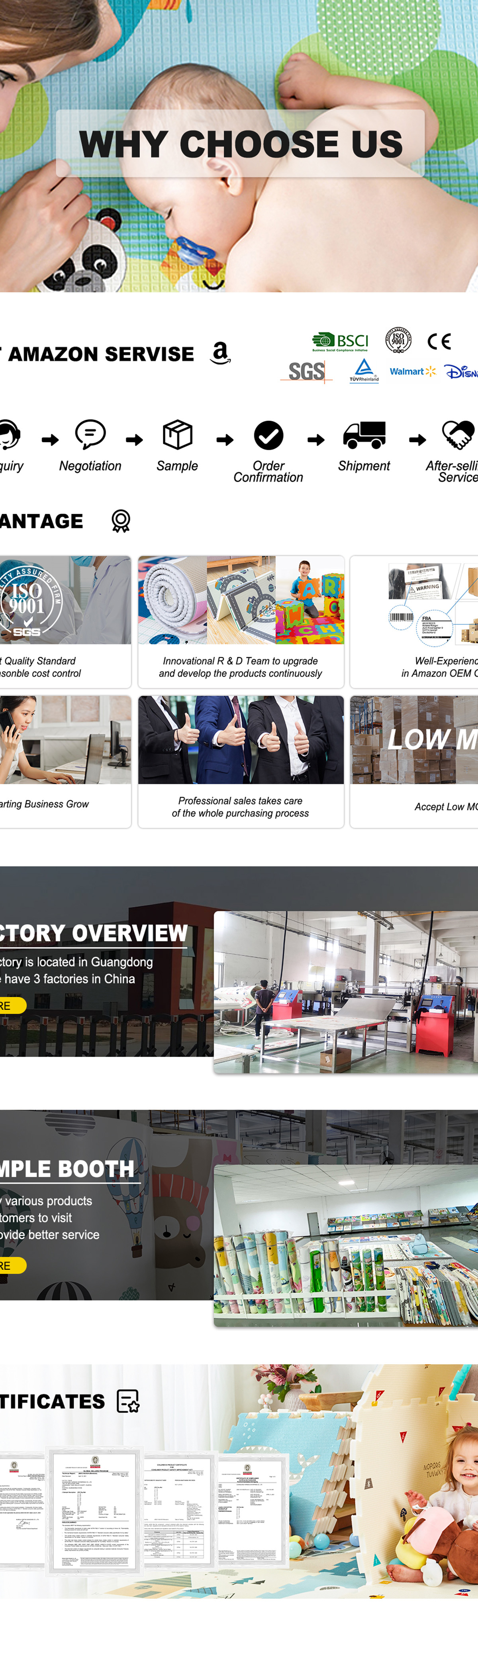Click the ISO 9001 round badge logo

coord(398,340)
